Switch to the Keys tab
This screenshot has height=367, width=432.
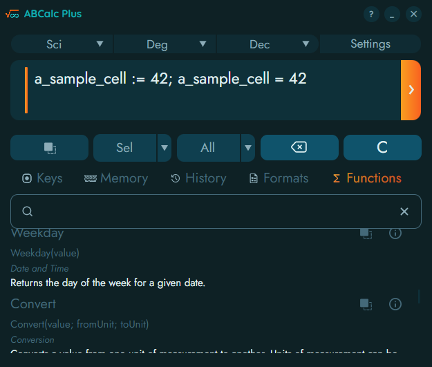point(42,178)
